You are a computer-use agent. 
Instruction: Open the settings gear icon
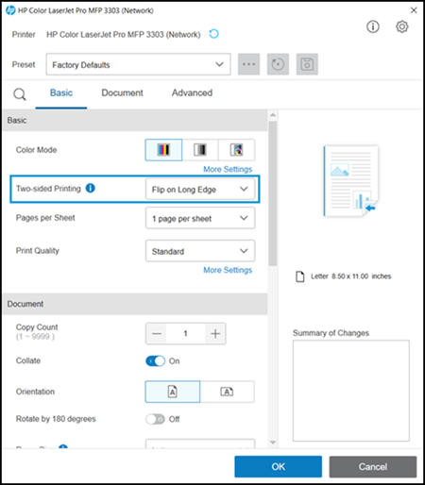tap(402, 26)
